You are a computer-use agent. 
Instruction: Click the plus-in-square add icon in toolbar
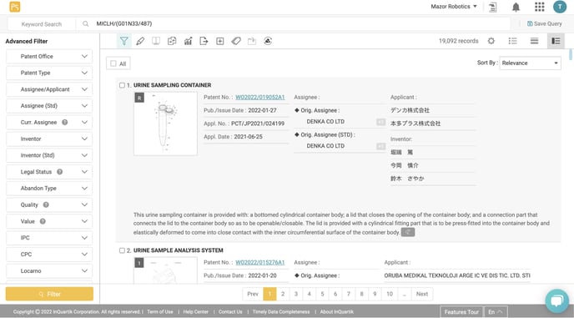(x=220, y=41)
